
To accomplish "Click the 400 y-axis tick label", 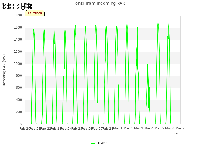I will coord(19,100).
